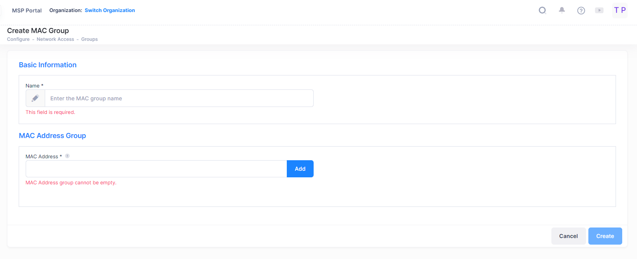Select the Basic Information section heading
Screen dimensions: 637x259
click(x=48, y=65)
